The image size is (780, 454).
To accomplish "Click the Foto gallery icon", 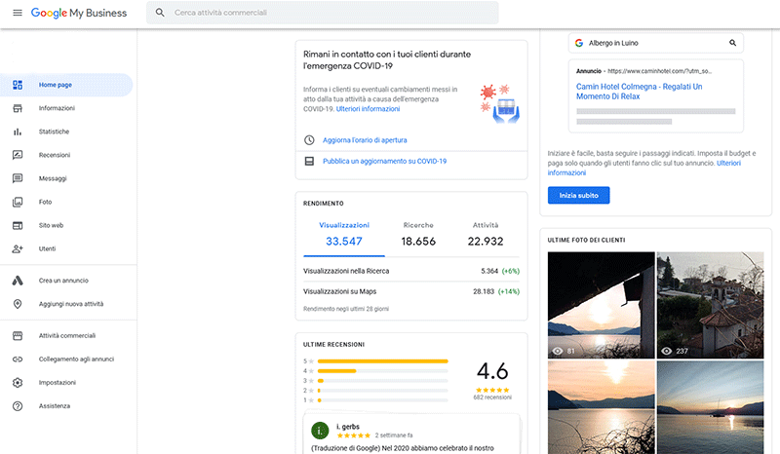I will click(x=18, y=202).
